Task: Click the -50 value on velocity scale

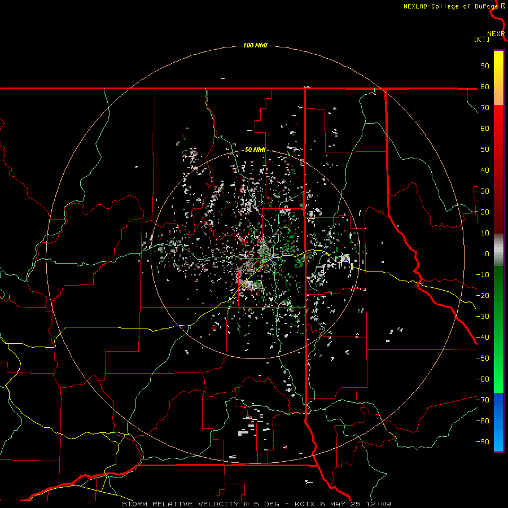Action: (x=483, y=358)
